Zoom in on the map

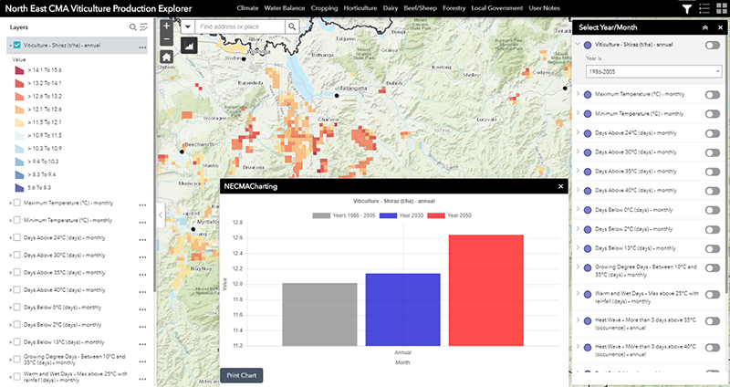click(x=166, y=27)
